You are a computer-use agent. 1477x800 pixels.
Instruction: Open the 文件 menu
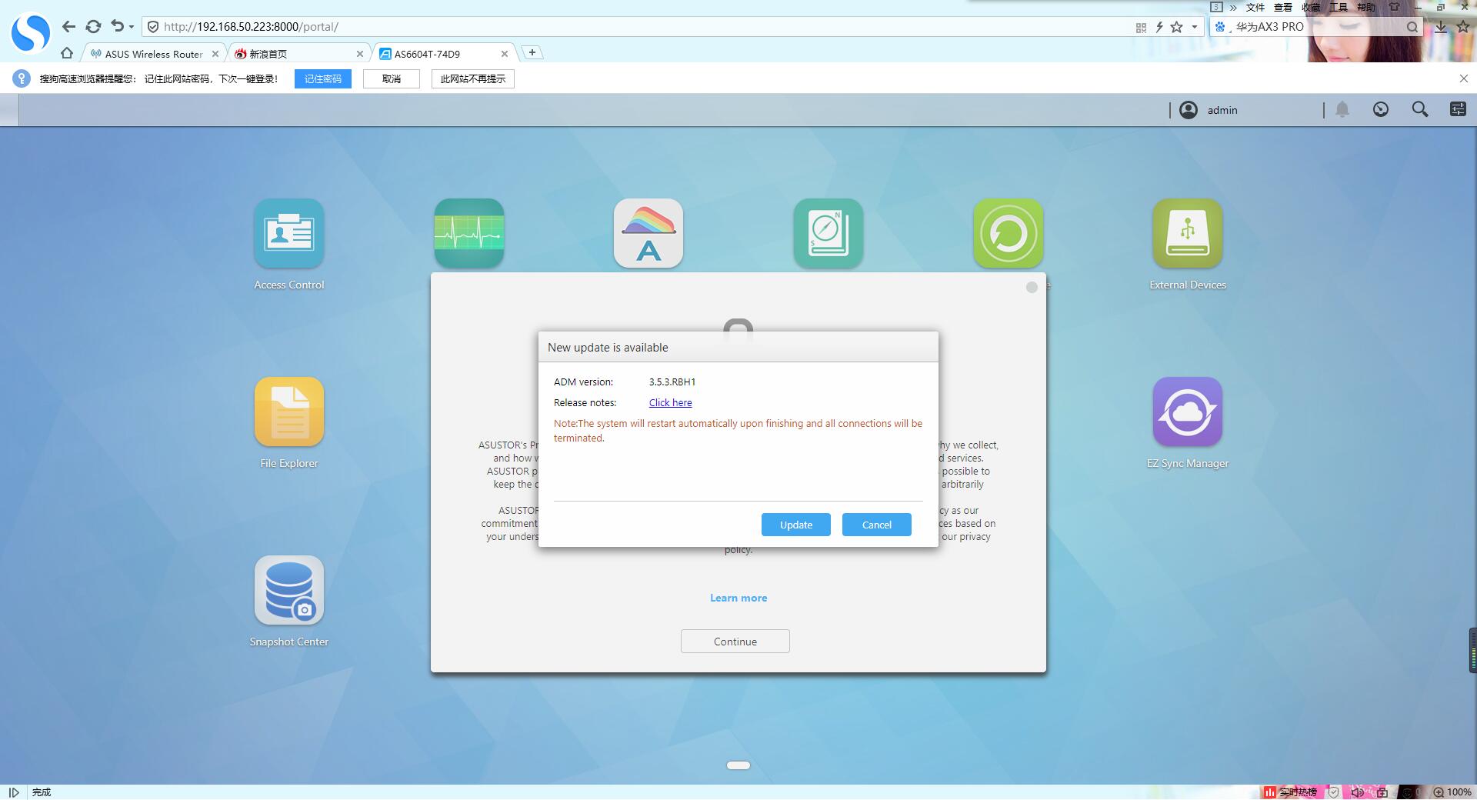click(x=1255, y=7)
